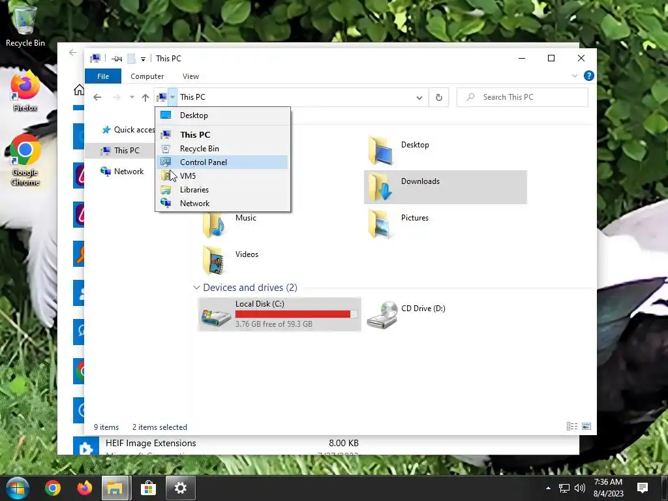Click File Explorer taskbar button

coord(115,488)
